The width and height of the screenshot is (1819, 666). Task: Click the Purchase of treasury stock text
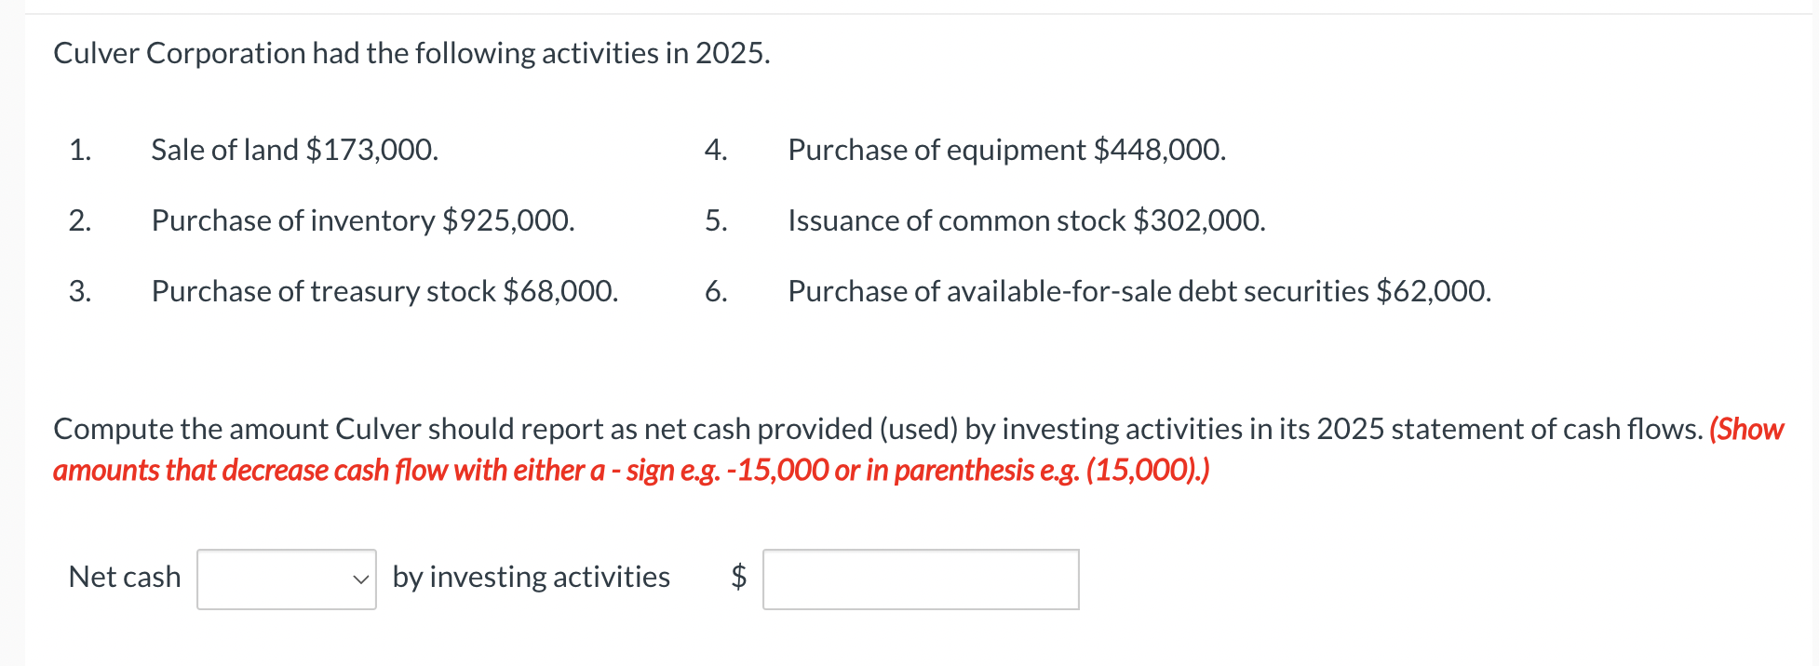(x=384, y=291)
